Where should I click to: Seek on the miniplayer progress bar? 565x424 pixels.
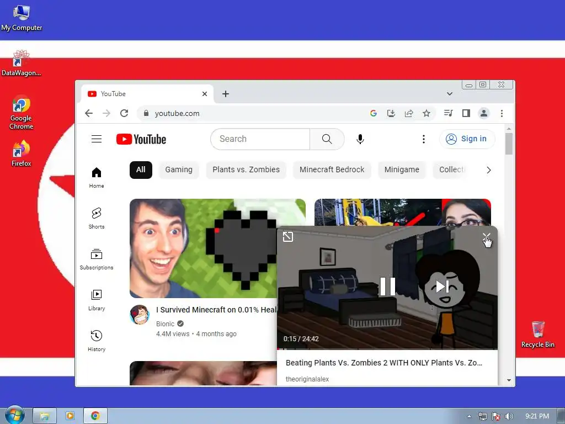387,349
